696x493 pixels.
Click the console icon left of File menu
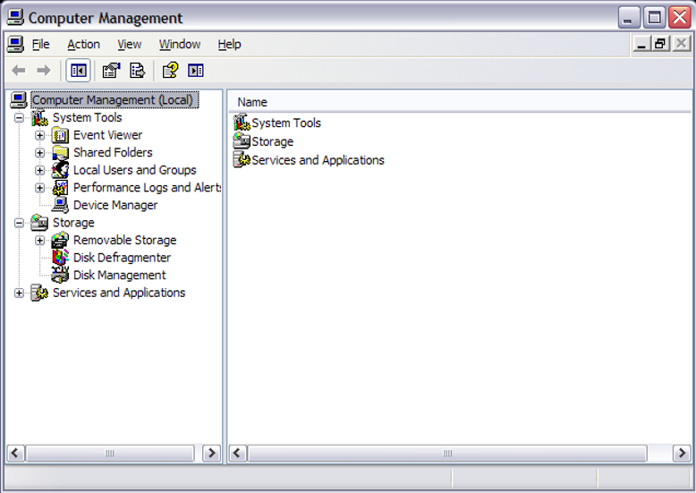16,44
